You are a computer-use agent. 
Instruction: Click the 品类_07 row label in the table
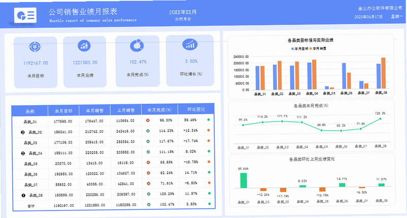click(x=31, y=185)
